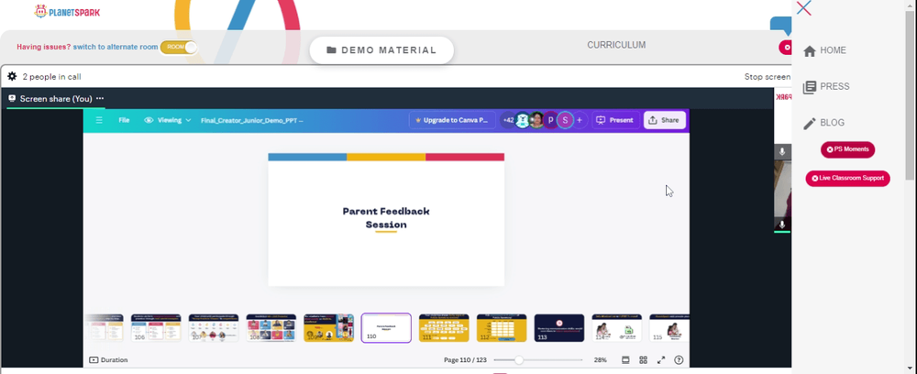Open the File menu in Canva
The height and width of the screenshot is (374, 917).
pos(124,120)
